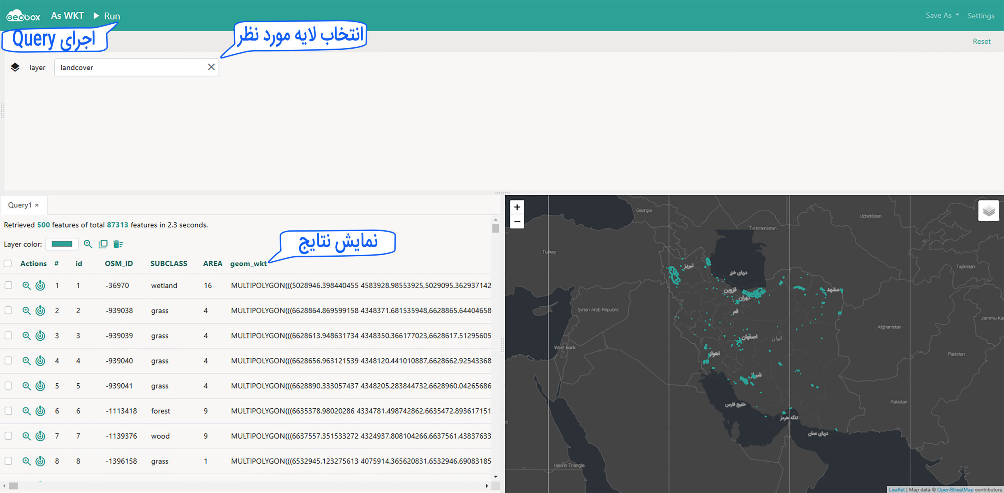1004x493 pixels.
Task: Toggle the select-all header checkbox
Action: [x=8, y=263]
